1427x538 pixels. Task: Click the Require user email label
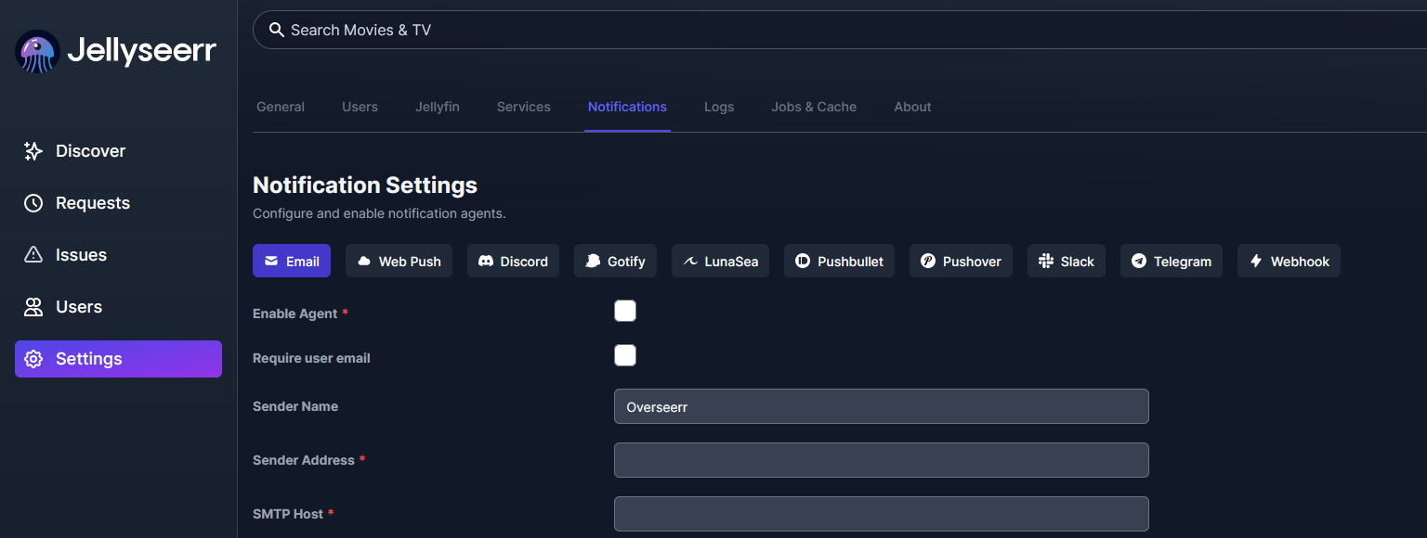[x=311, y=358]
